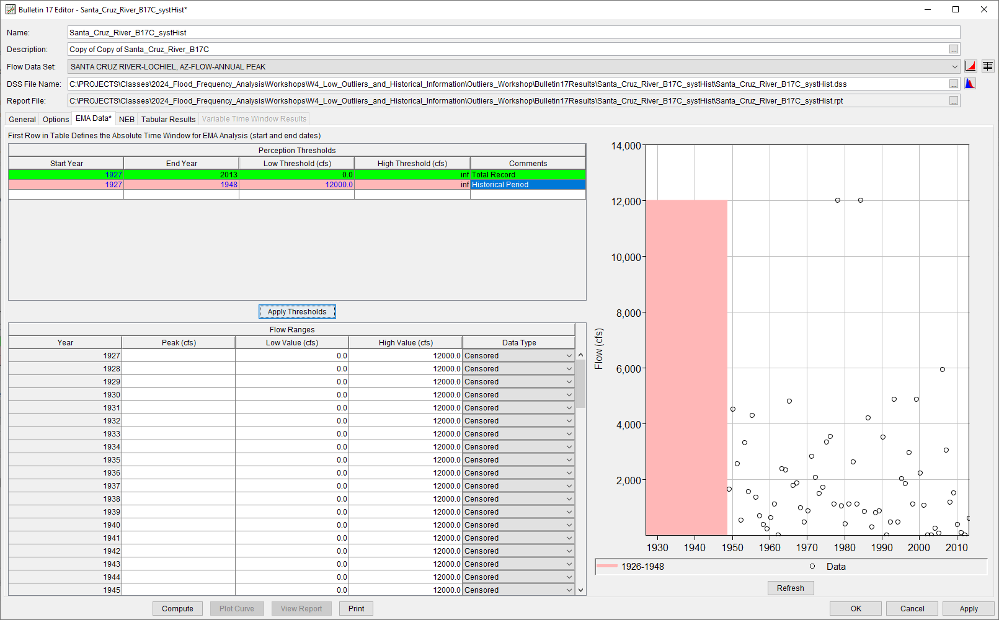999x620 pixels.
Task: Switch to the General tab
Action: click(22, 119)
